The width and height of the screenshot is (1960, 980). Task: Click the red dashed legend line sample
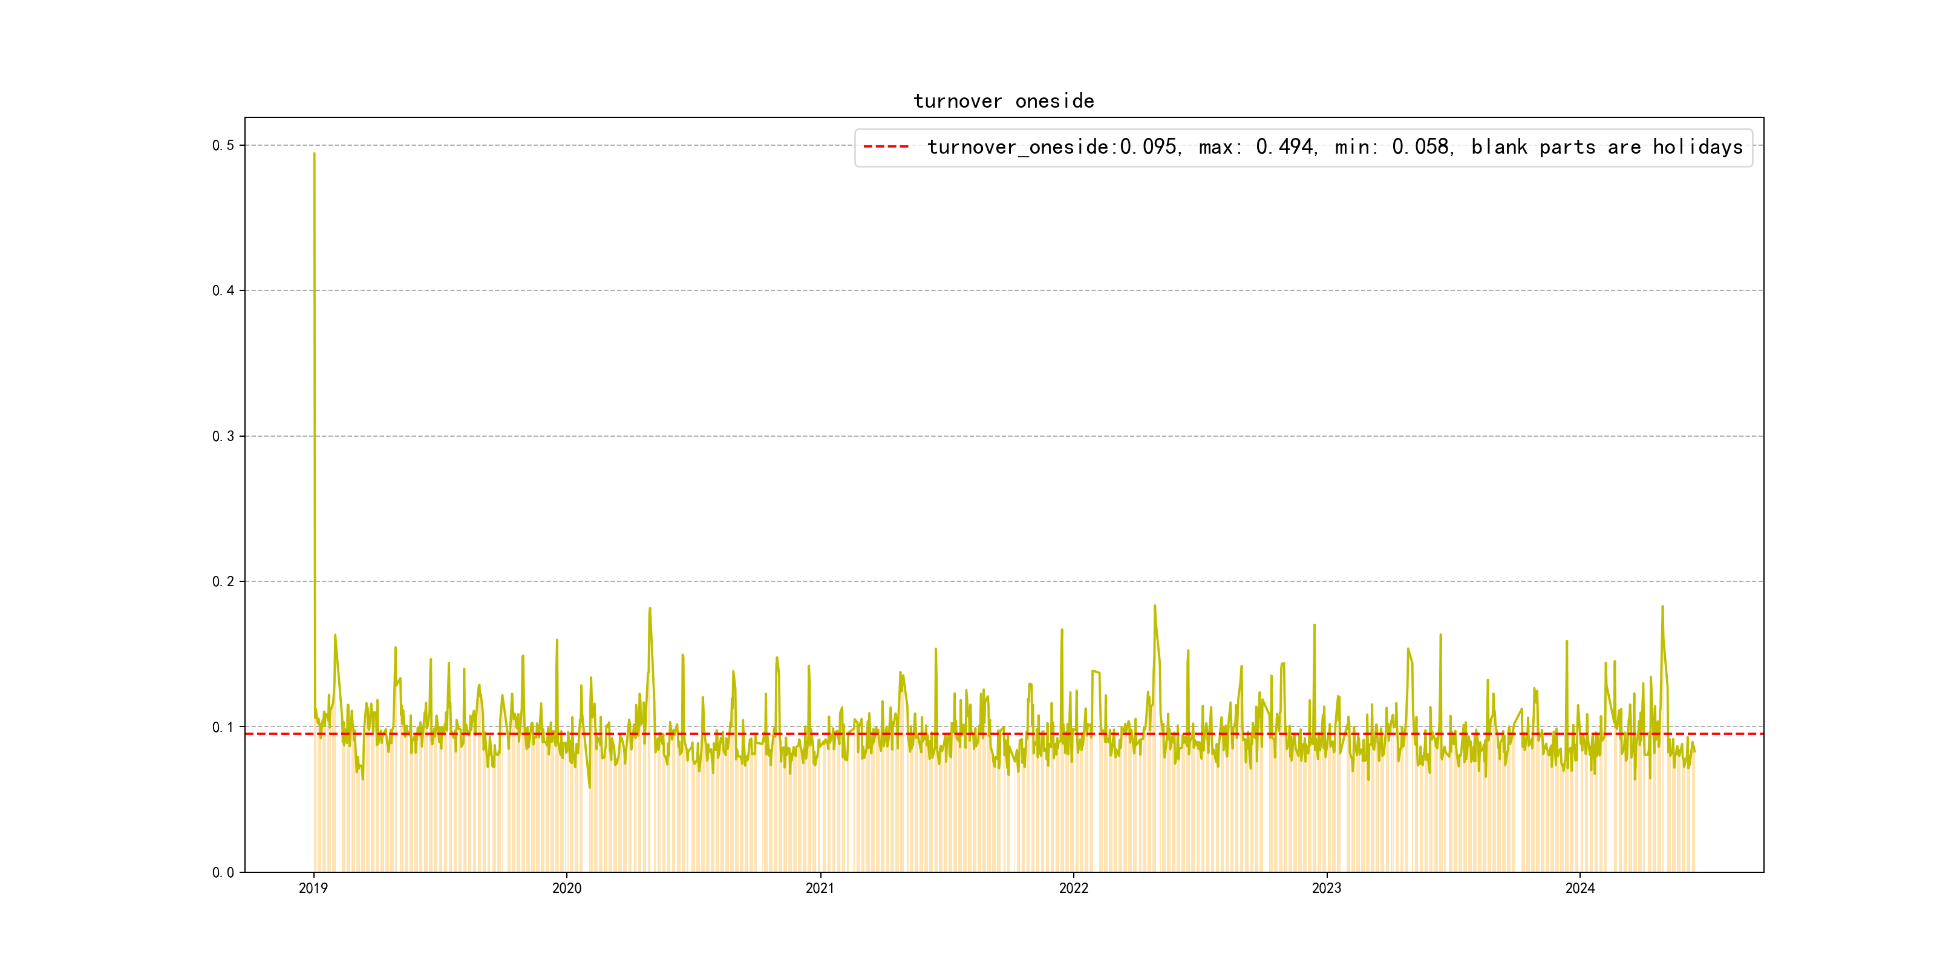[886, 147]
